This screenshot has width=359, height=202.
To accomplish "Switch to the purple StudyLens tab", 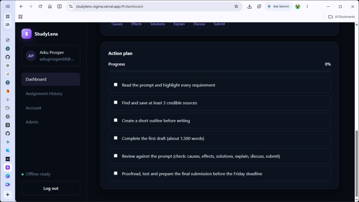I will (x=8, y=167).
